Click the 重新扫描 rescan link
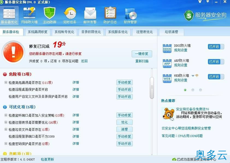Viewport: 230px width, 163px height. pyautogui.click(x=142, y=61)
